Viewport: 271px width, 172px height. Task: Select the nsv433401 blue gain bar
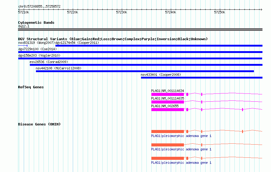[x=202, y=78]
